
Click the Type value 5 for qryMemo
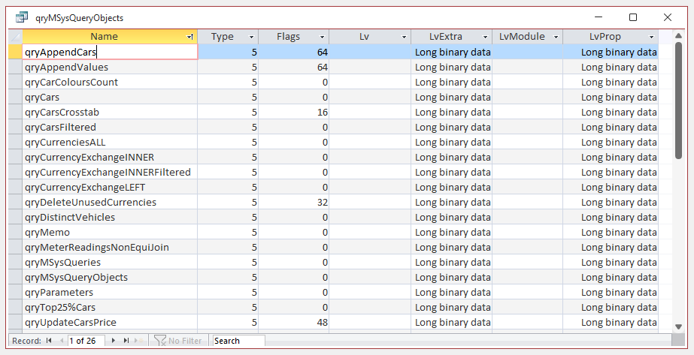(x=228, y=232)
